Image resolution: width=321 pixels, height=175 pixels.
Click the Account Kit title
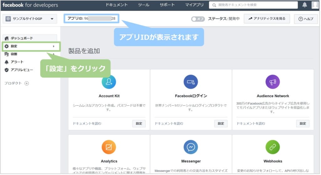109,96
